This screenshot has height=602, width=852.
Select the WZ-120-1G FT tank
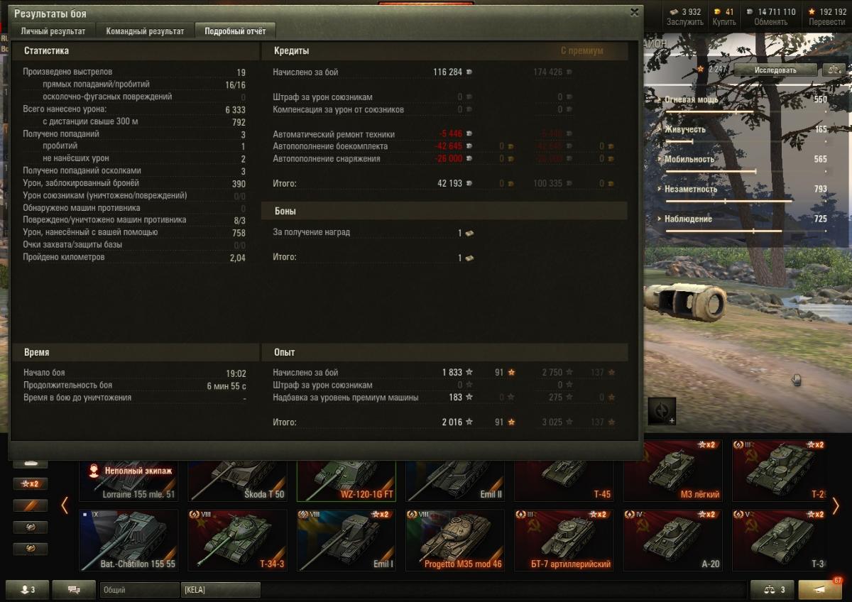(x=346, y=481)
